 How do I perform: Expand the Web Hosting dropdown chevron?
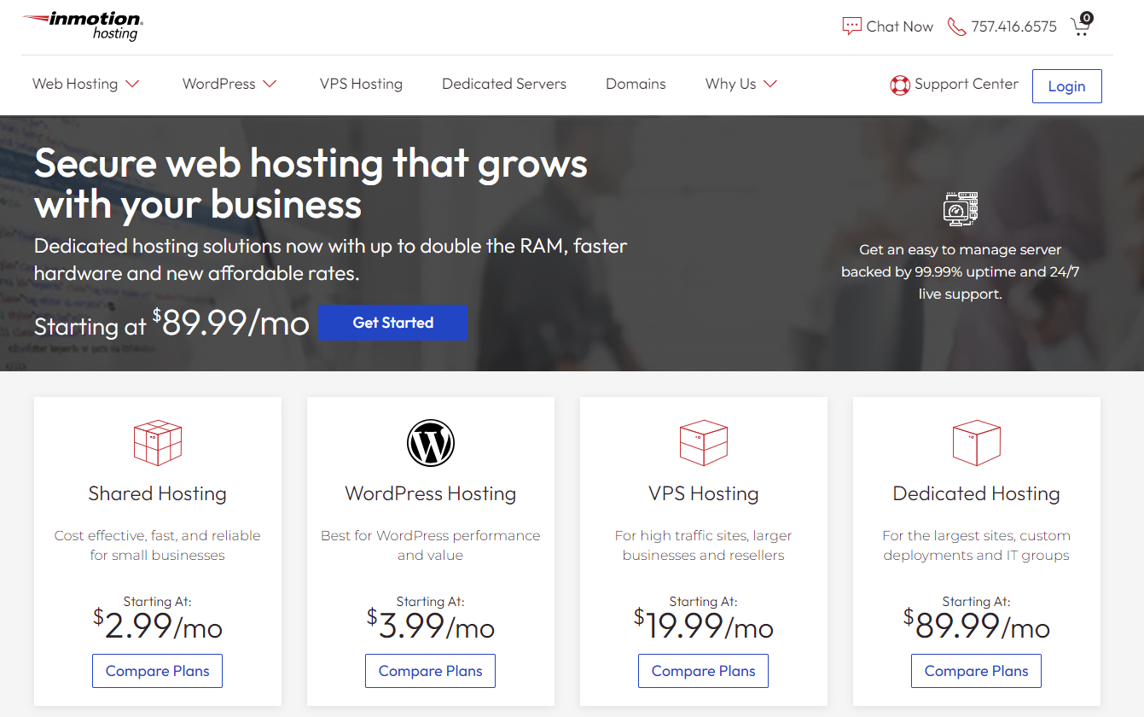[x=132, y=84]
